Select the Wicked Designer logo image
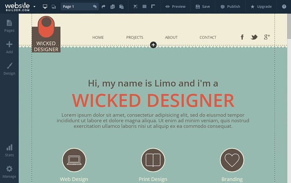The height and width of the screenshot is (183, 291). [46, 34]
